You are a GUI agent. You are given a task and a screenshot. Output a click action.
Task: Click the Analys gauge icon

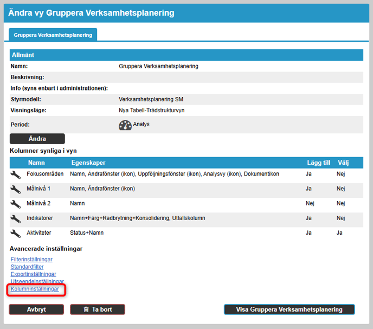tap(125, 125)
